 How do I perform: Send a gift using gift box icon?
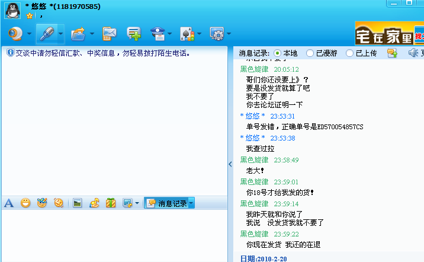(x=111, y=203)
